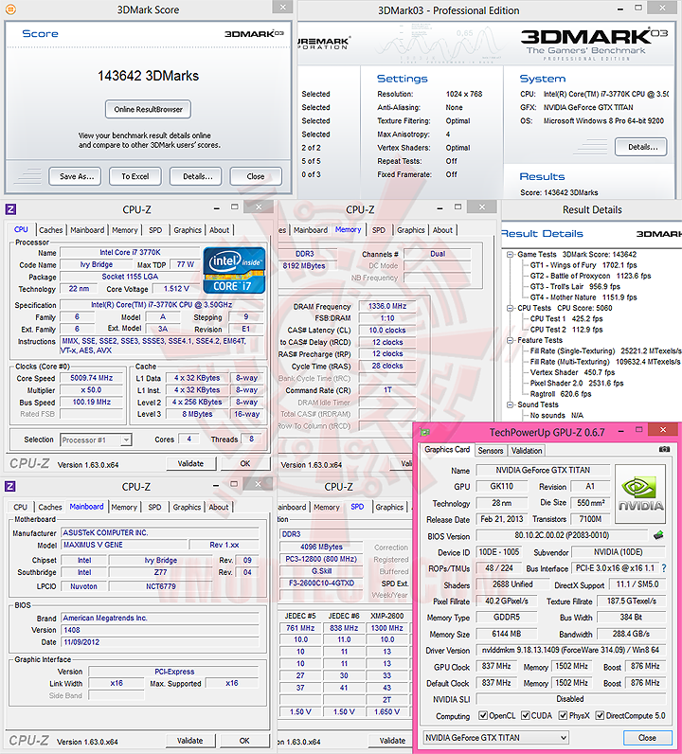
Task: Select the Ragtroll 620.6 fps row
Action: pyautogui.click(x=561, y=394)
